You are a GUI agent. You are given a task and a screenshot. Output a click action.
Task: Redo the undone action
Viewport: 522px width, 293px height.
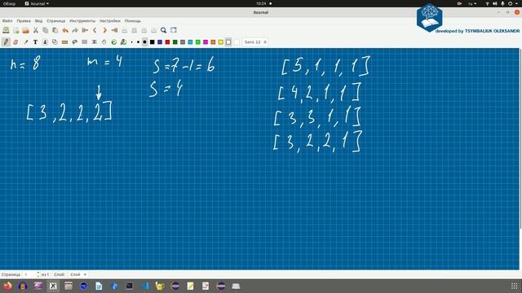75,30
